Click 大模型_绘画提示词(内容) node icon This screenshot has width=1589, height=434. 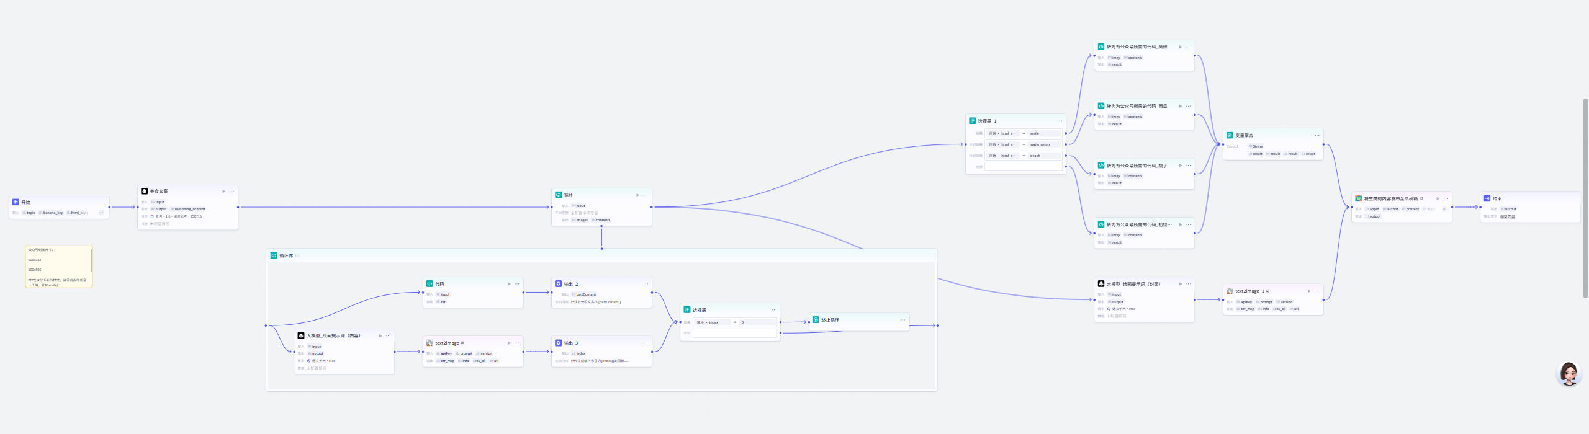pos(301,335)
